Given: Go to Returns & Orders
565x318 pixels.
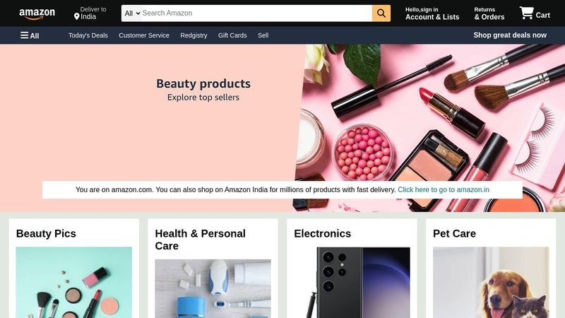Looking at the screenshot, I should [489, 13].
